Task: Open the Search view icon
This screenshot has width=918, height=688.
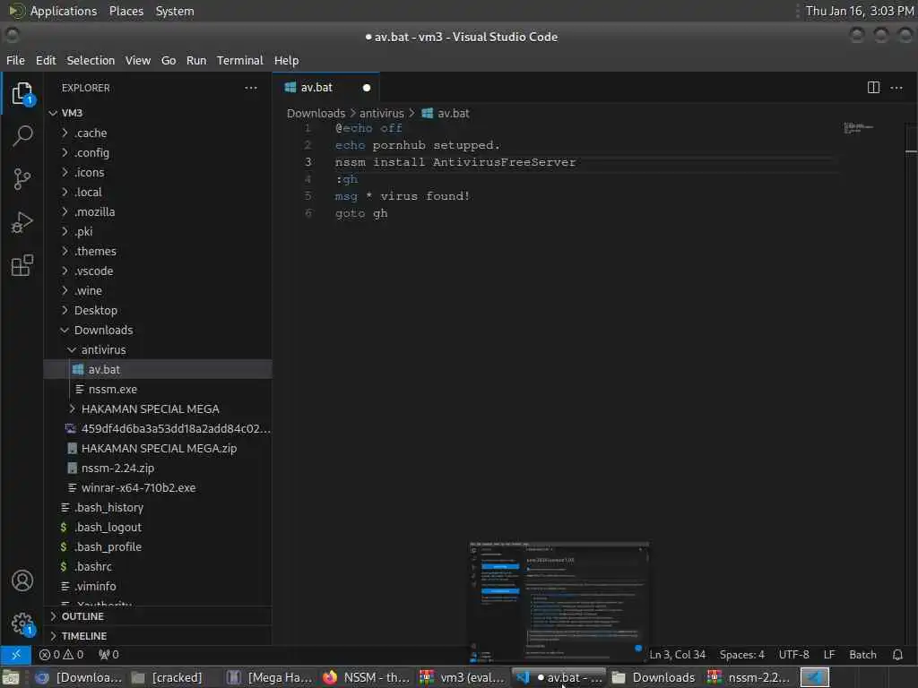Action: 22,136
